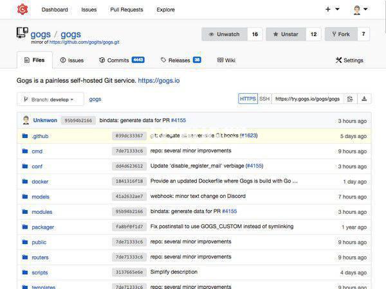
Task: Open the plus create-new menu
Action: (x=332, y=10)
